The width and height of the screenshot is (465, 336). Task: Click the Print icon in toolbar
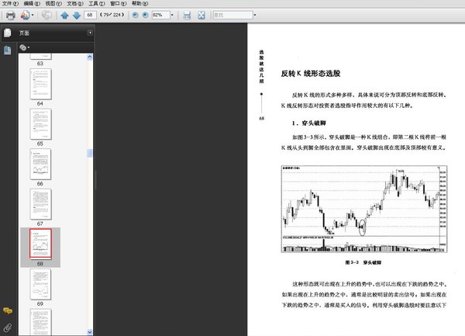(11, 16)
